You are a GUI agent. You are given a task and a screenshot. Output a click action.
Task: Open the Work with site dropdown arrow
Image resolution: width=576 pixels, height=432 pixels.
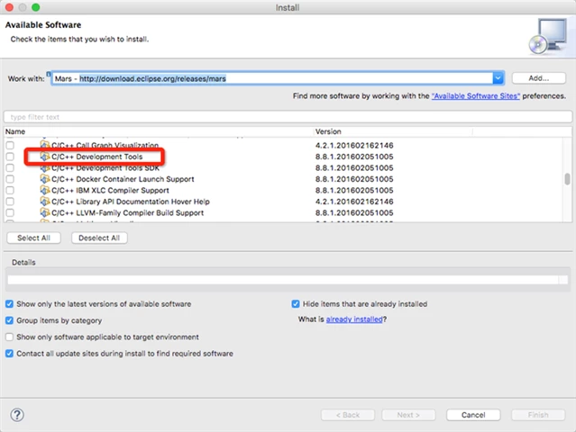[x=498, y=78]
